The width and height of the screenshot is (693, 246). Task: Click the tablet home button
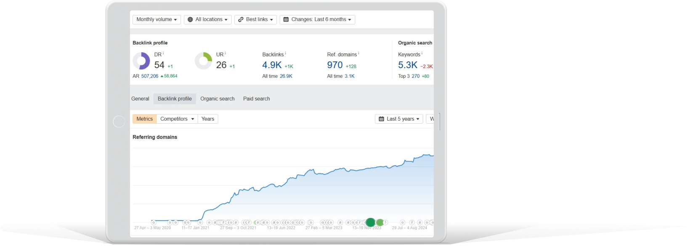pos(119,122)
